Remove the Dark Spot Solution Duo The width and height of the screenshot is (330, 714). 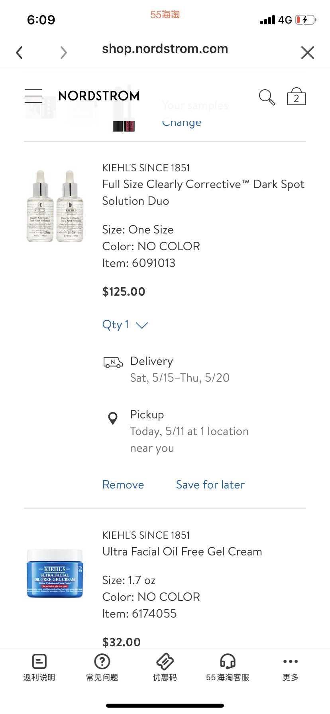coord(123,484)
